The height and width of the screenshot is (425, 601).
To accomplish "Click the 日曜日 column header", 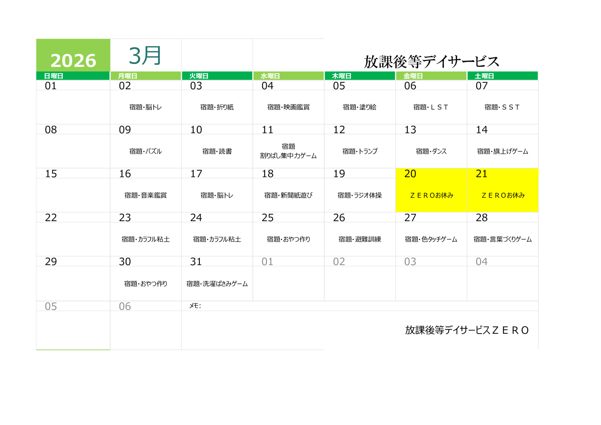I will tap(53, 76).
